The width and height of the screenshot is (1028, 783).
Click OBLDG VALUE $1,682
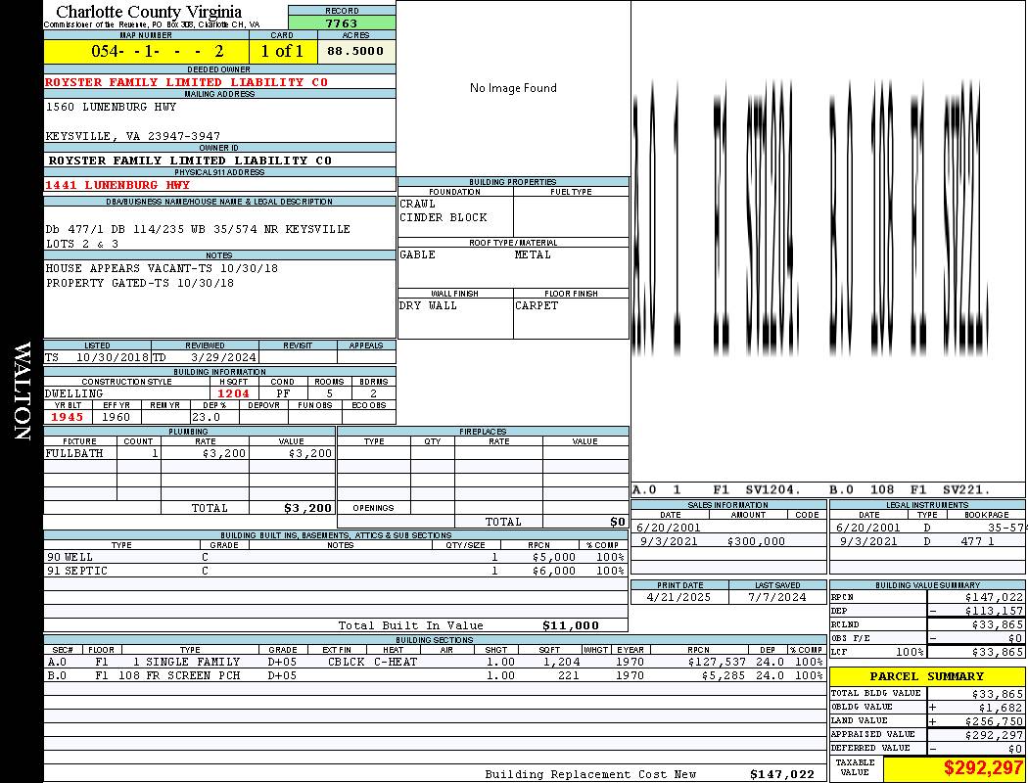click(1001, 708)
